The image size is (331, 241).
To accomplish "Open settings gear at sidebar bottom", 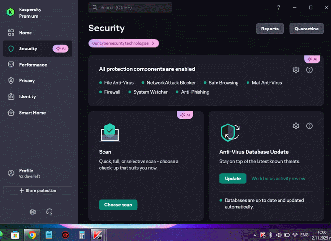I will pos(32,212).
